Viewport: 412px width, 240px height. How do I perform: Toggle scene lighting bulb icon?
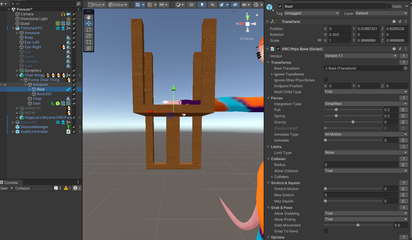coord(202,5)
